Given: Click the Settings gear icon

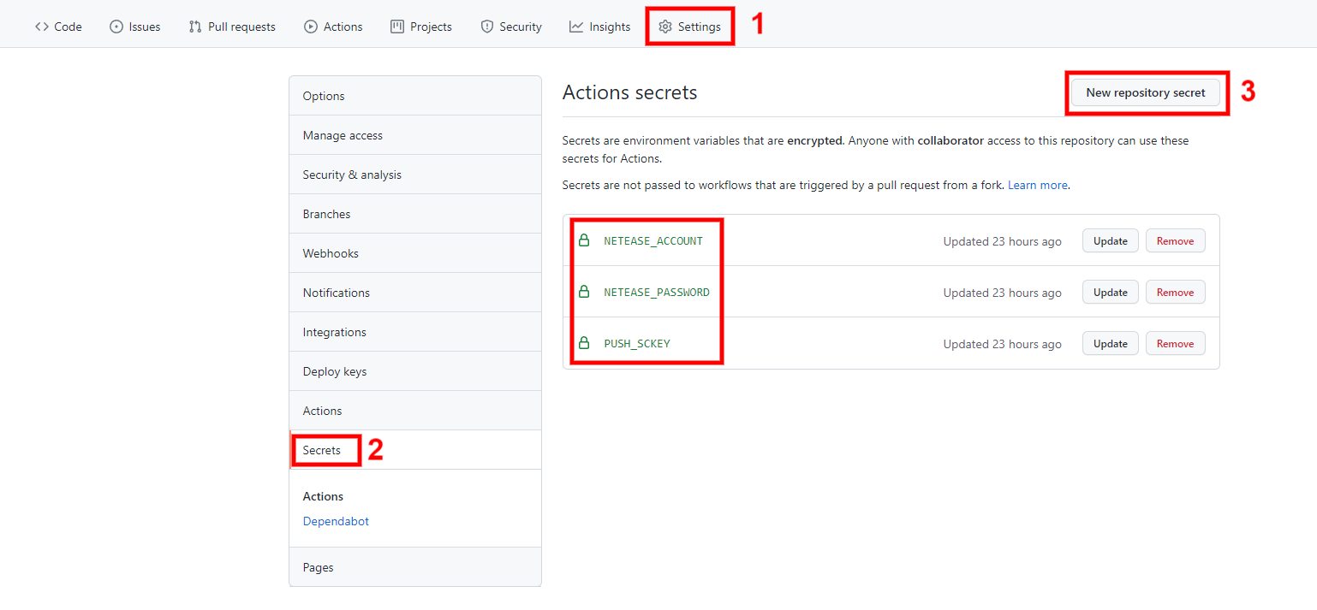Looking at the screenshot, I should coord(665,27).
